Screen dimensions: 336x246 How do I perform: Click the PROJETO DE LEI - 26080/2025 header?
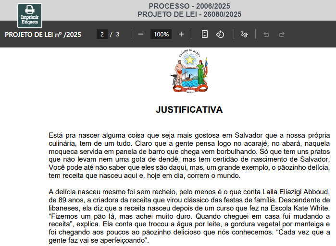[x=189, y=14]
